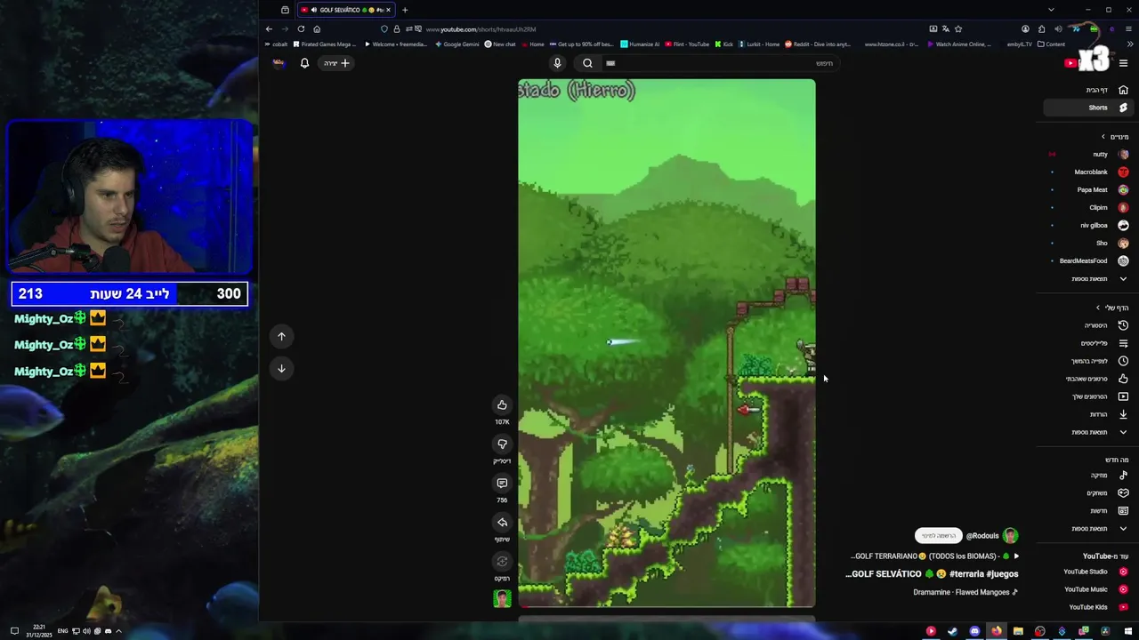The height and width of the screenshot is (640, 1139).
Task: Open Discord from the taskbar
Action: pyautogui.click(x=974, y=631)
